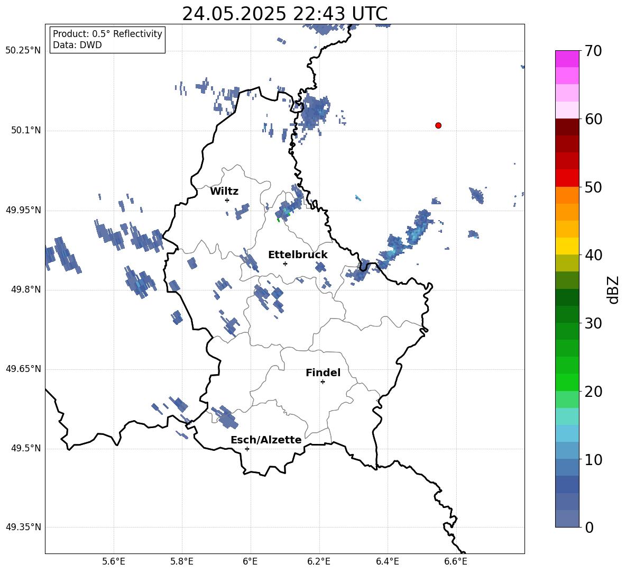
Task: Click the dark red colorbar segment below 60
Action: point(567,127)
